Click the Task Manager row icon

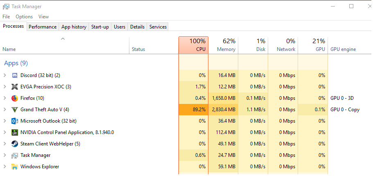[14, 155]
